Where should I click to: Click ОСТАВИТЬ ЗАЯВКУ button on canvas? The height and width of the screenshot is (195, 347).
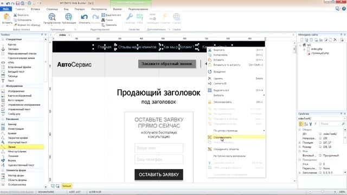coord(159,174)
